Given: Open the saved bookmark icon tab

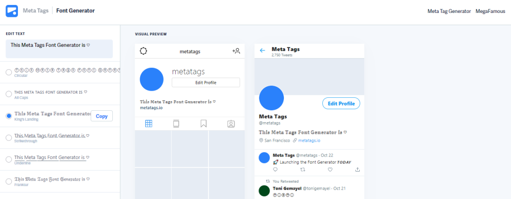Looking at the screenshot, I should (x=204, y=124).
